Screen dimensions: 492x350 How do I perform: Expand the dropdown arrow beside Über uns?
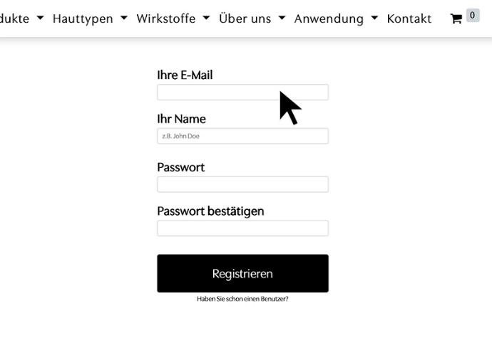[x=282, y=18]
